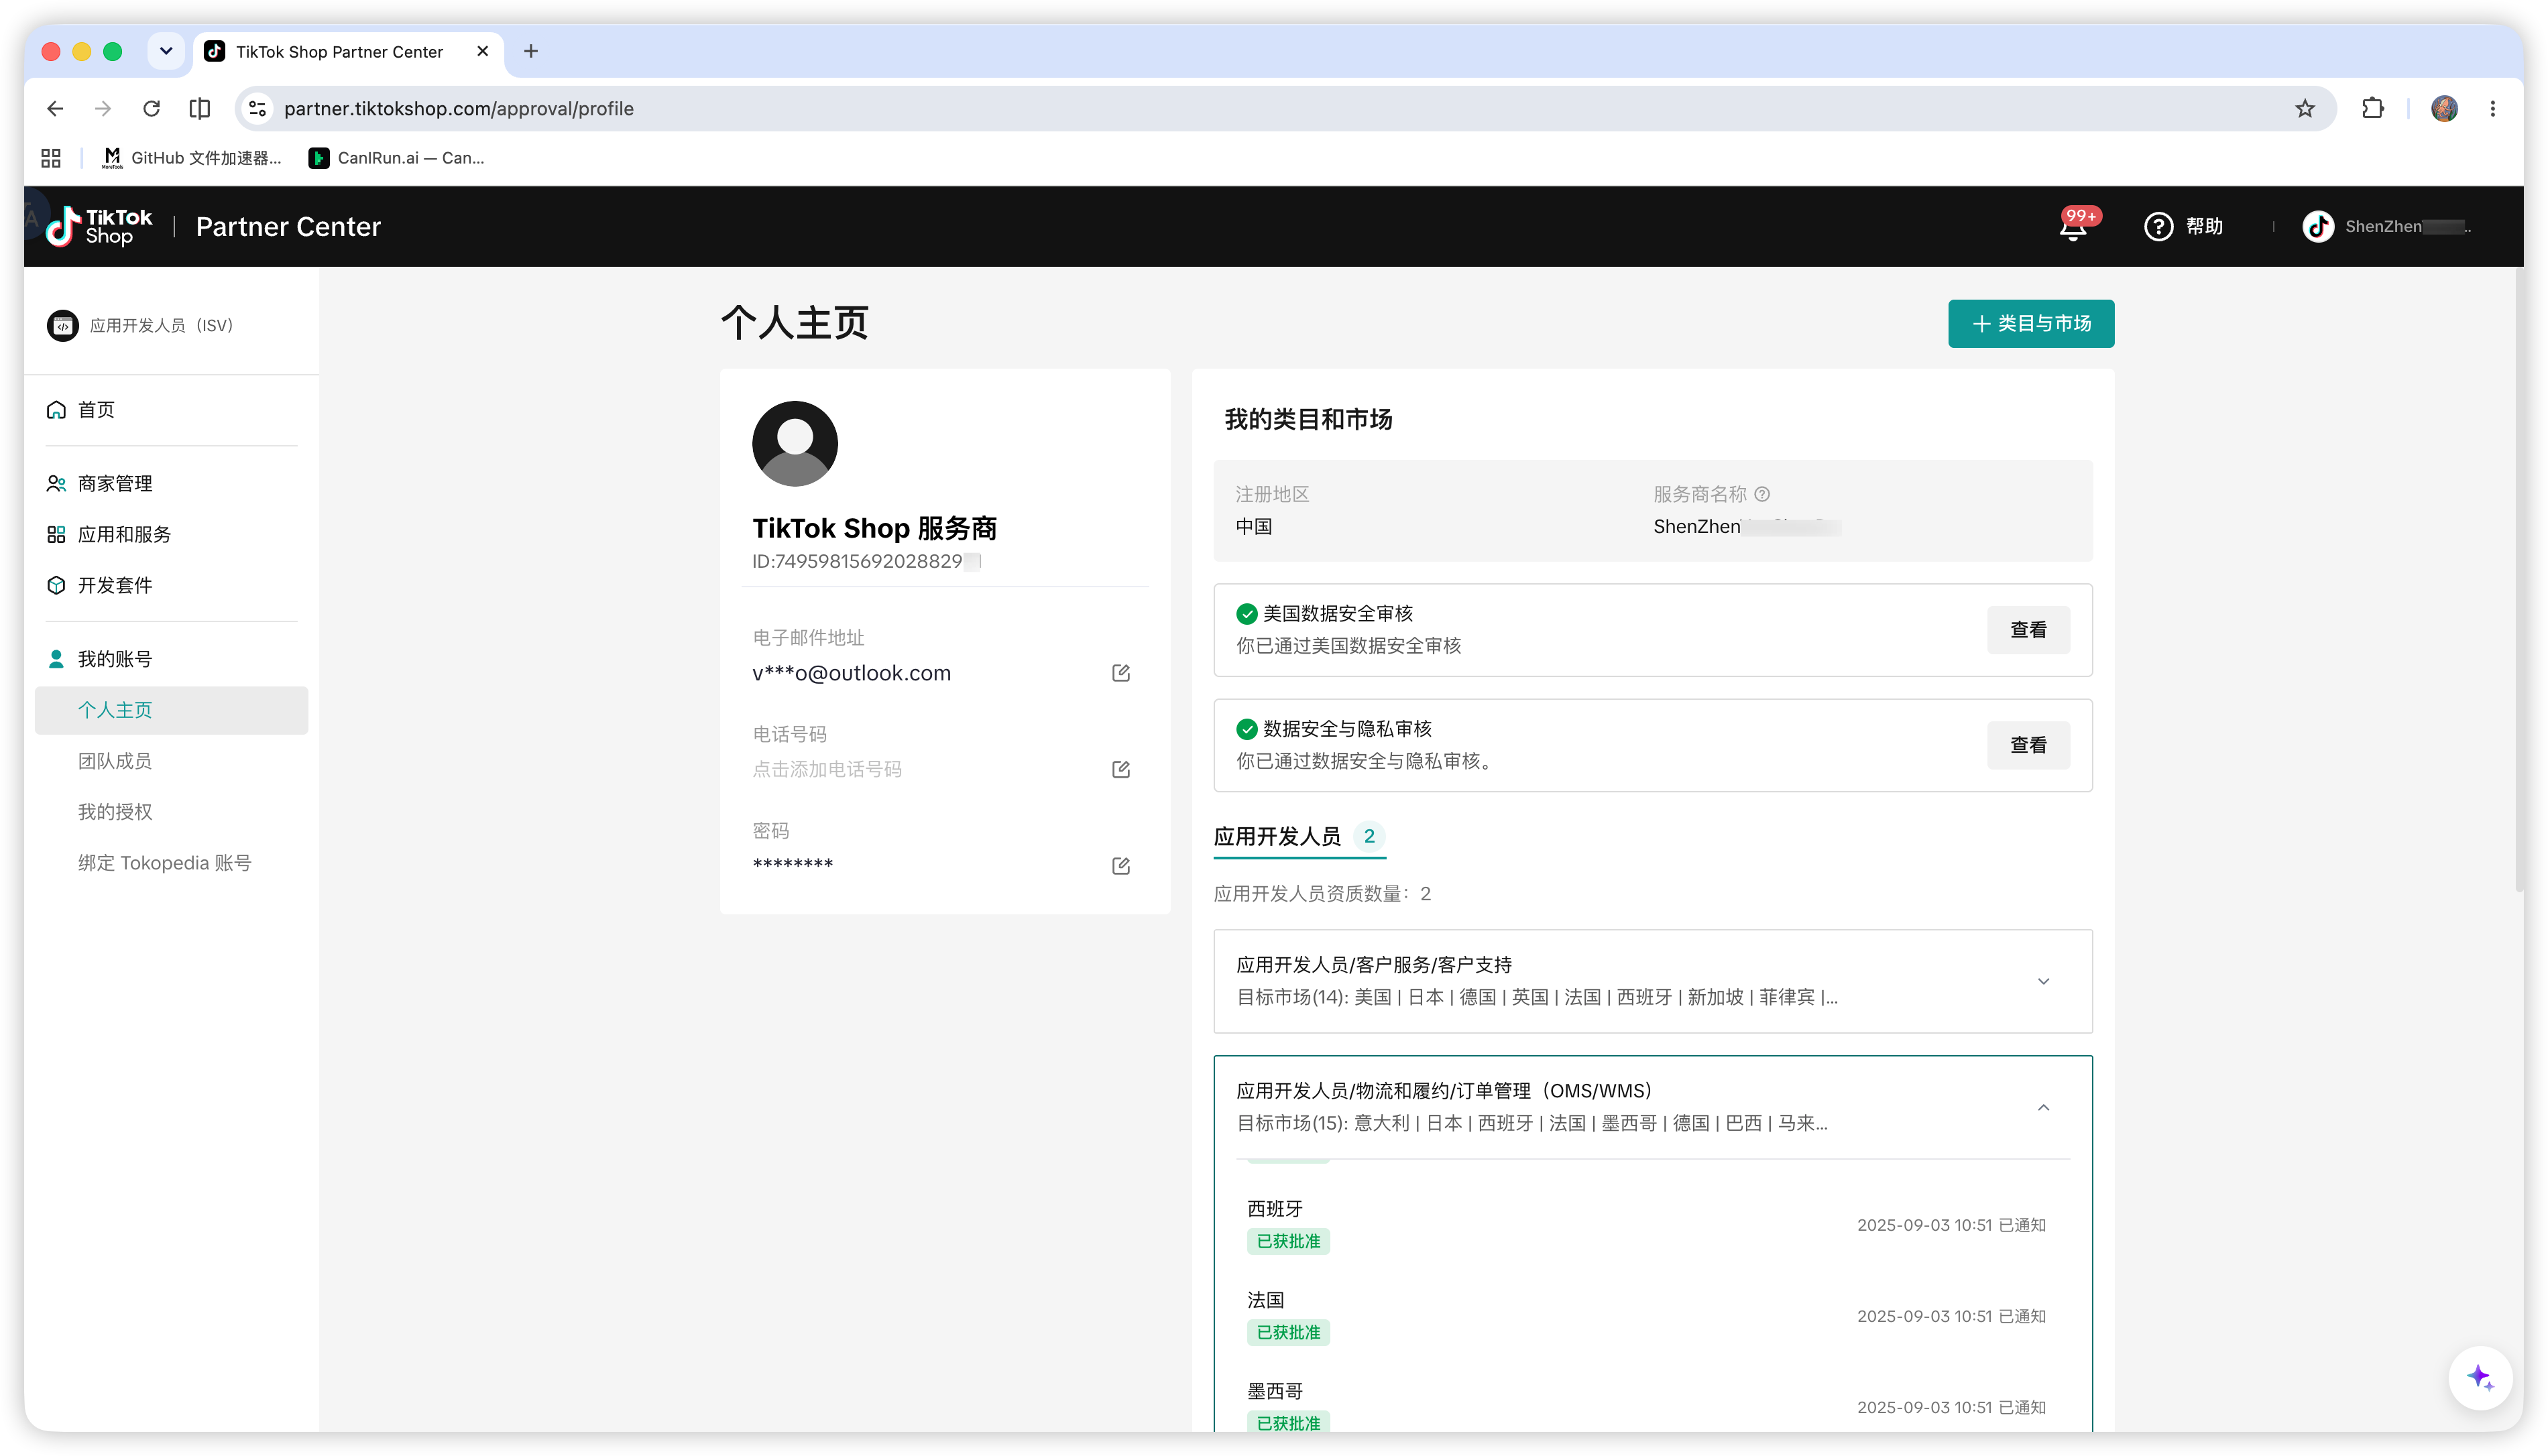Open the Chrome three-dot menu
This screenshot has height=1456, width=2548.
pos(2493,108)
